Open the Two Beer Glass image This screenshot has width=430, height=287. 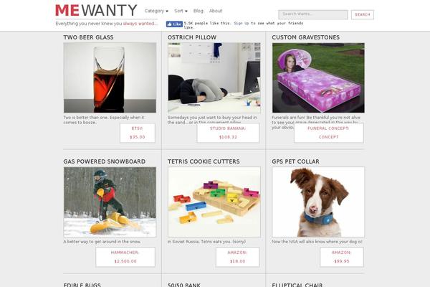(x=110, y=77)
